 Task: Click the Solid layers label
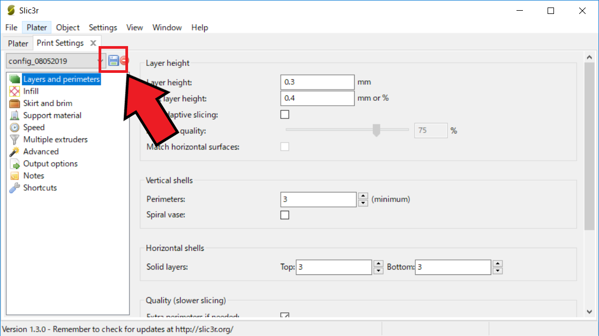click(x=167, y=267)
